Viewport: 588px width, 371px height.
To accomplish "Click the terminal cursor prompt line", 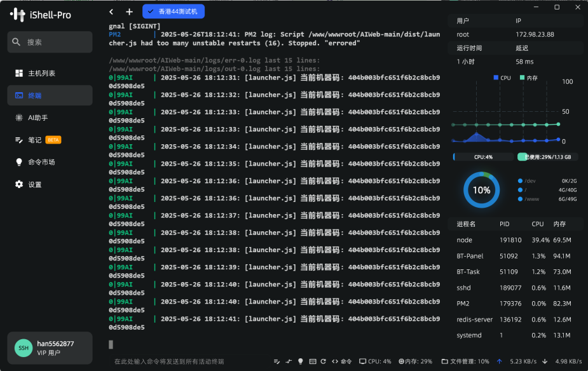I will click(111, 344).
